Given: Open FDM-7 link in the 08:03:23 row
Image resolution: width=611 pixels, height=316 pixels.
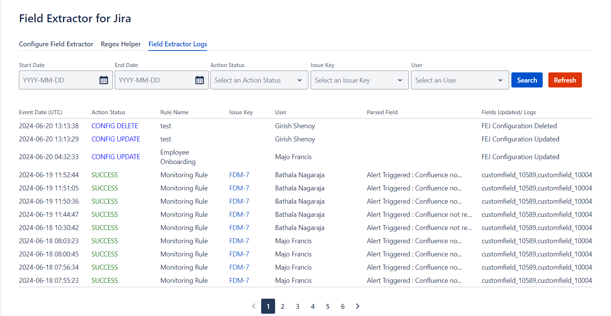Looking at the screenshot, I should [x=239, y=241].
